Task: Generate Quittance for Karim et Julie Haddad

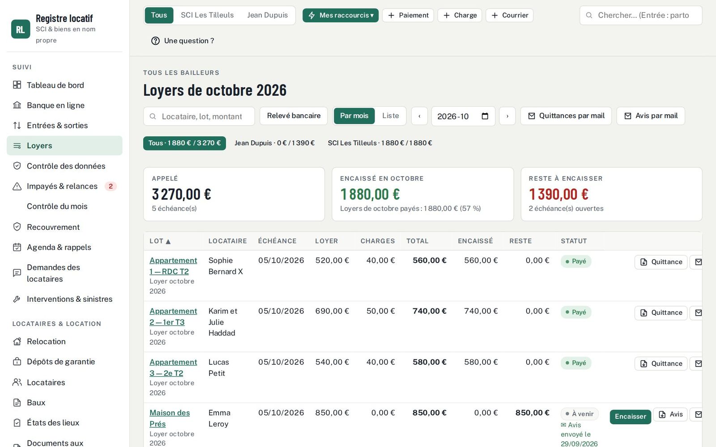Action: 661,312
